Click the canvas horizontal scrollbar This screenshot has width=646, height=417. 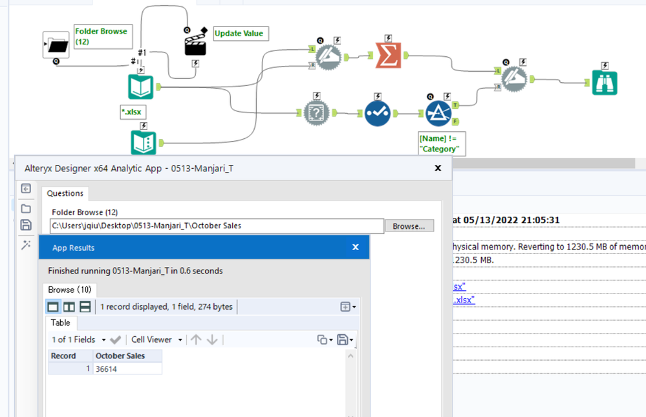pos(543,163)
